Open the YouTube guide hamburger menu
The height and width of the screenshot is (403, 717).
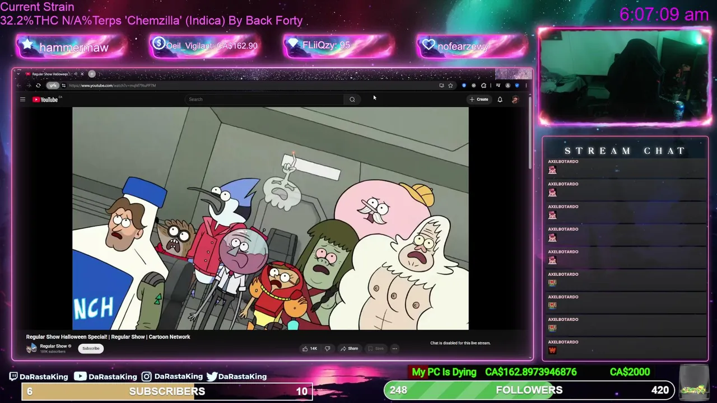coord(22,100)
